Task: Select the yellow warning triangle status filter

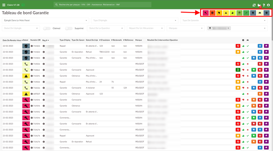Action: pyautogui.click(x=226, y=13)
